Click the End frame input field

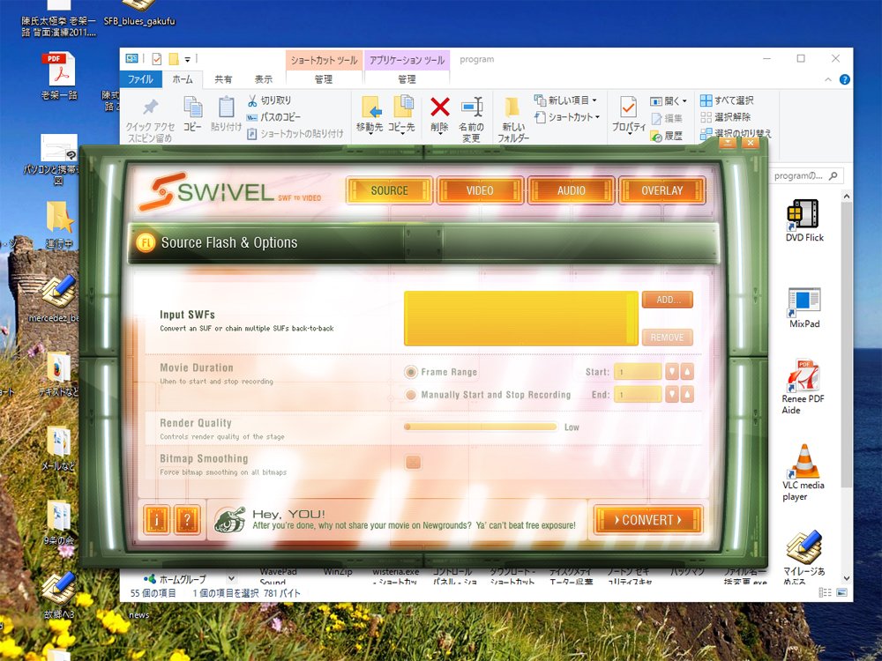638,395
